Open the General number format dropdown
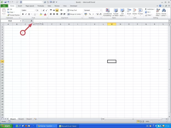This screenshot has width=171, height=128. click(101, 10)
